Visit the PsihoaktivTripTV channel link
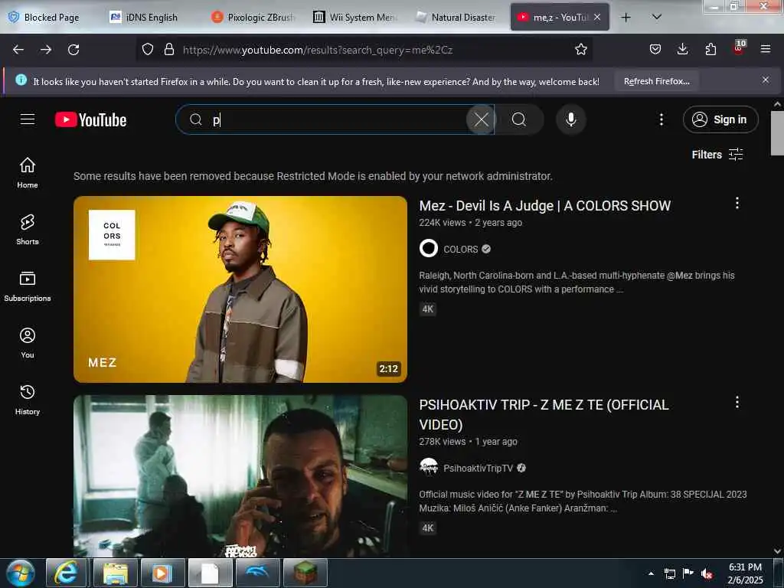This screenshot has height=588, width=784. (478, 468)
